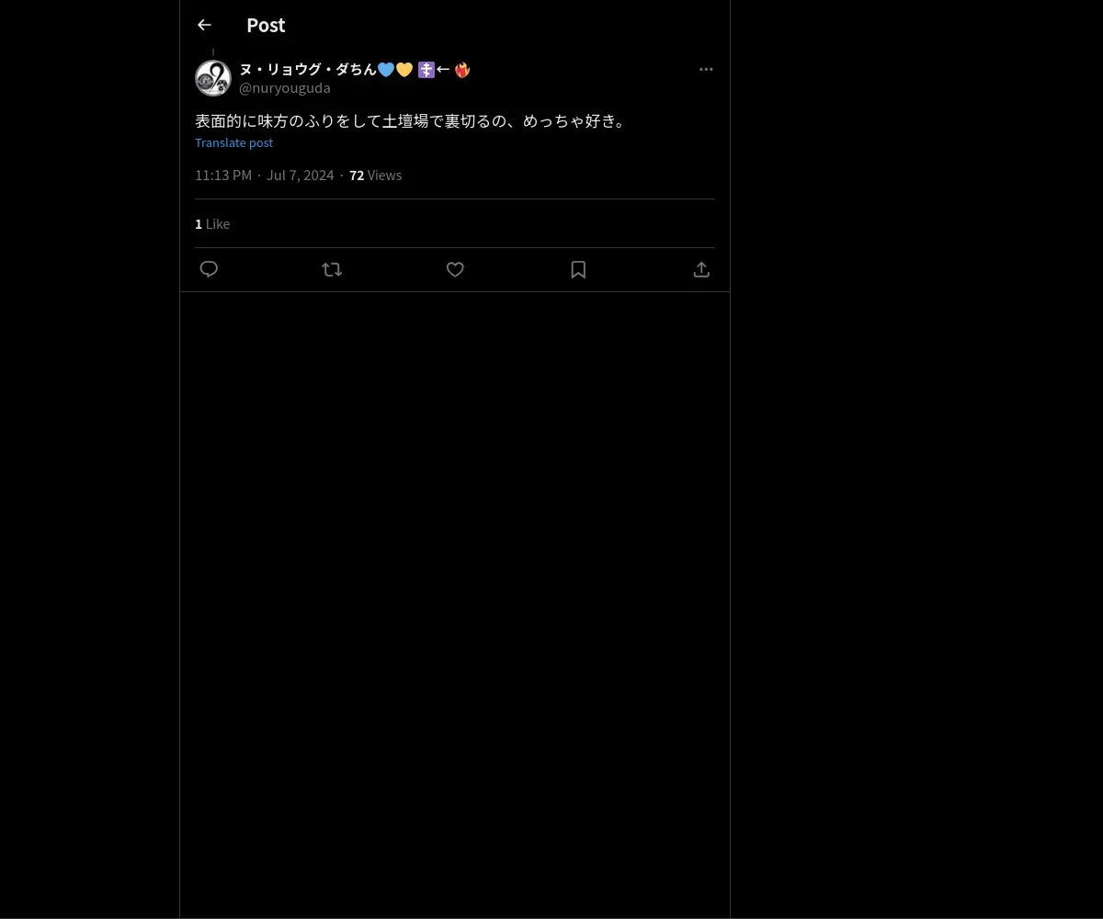
Task: Click the yellow heart emoji in name
Action: (x=404, y=69)
